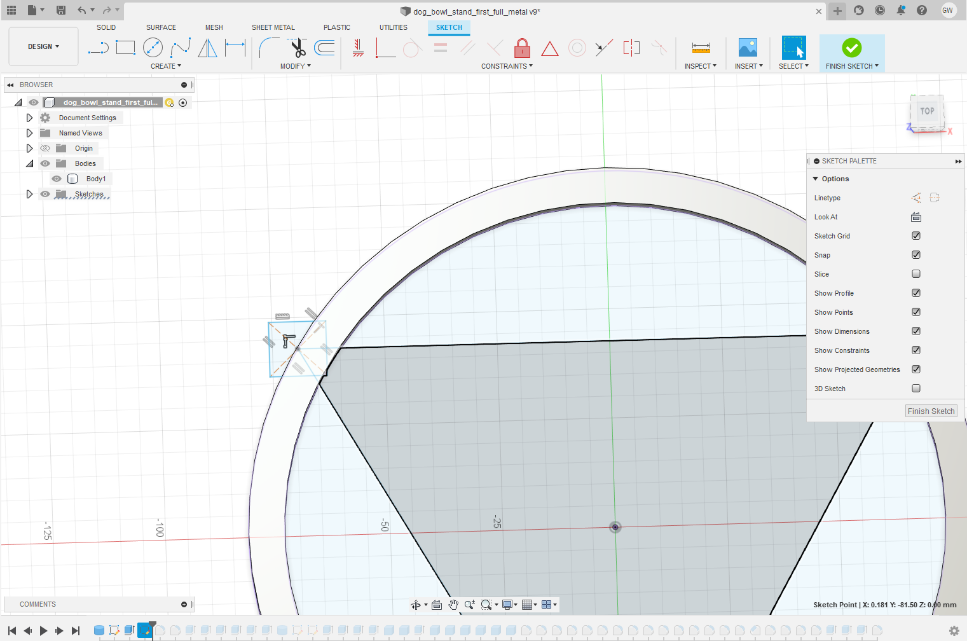Screen dimensions: 967x641
Task: Switch to the SURFACE tab
Action: point(161,27)
